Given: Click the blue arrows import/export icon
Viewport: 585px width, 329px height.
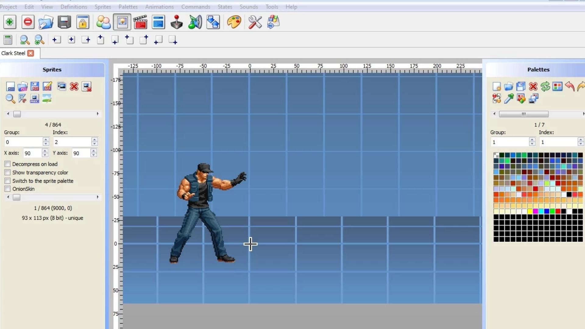Looking at the screenshot, I should (x=213, y=22).
